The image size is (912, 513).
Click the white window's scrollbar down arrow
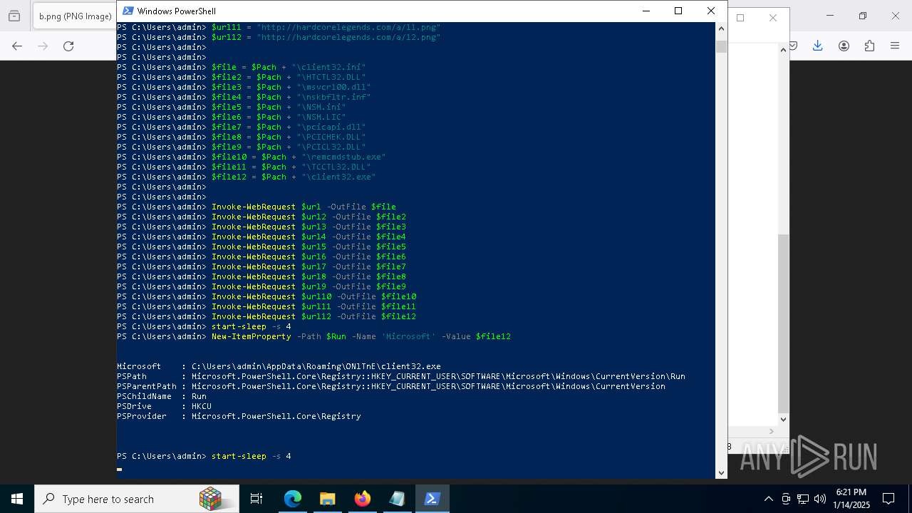coord(784,420)
